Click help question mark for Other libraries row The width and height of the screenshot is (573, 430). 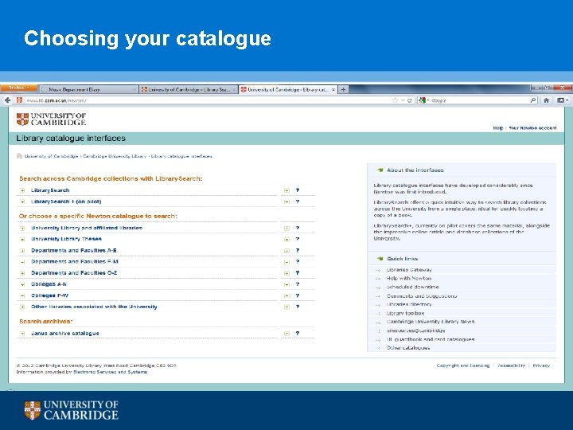(x=298, y=307)
